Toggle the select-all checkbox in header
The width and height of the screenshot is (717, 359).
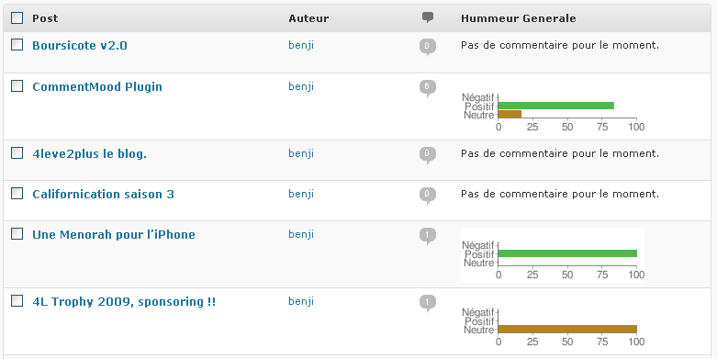coord(17,17)
